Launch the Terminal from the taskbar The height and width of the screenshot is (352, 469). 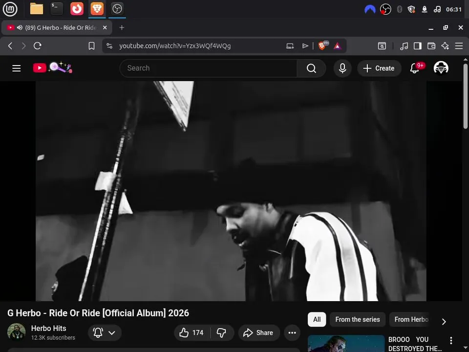pyautogui.click(x=57, y=9)
